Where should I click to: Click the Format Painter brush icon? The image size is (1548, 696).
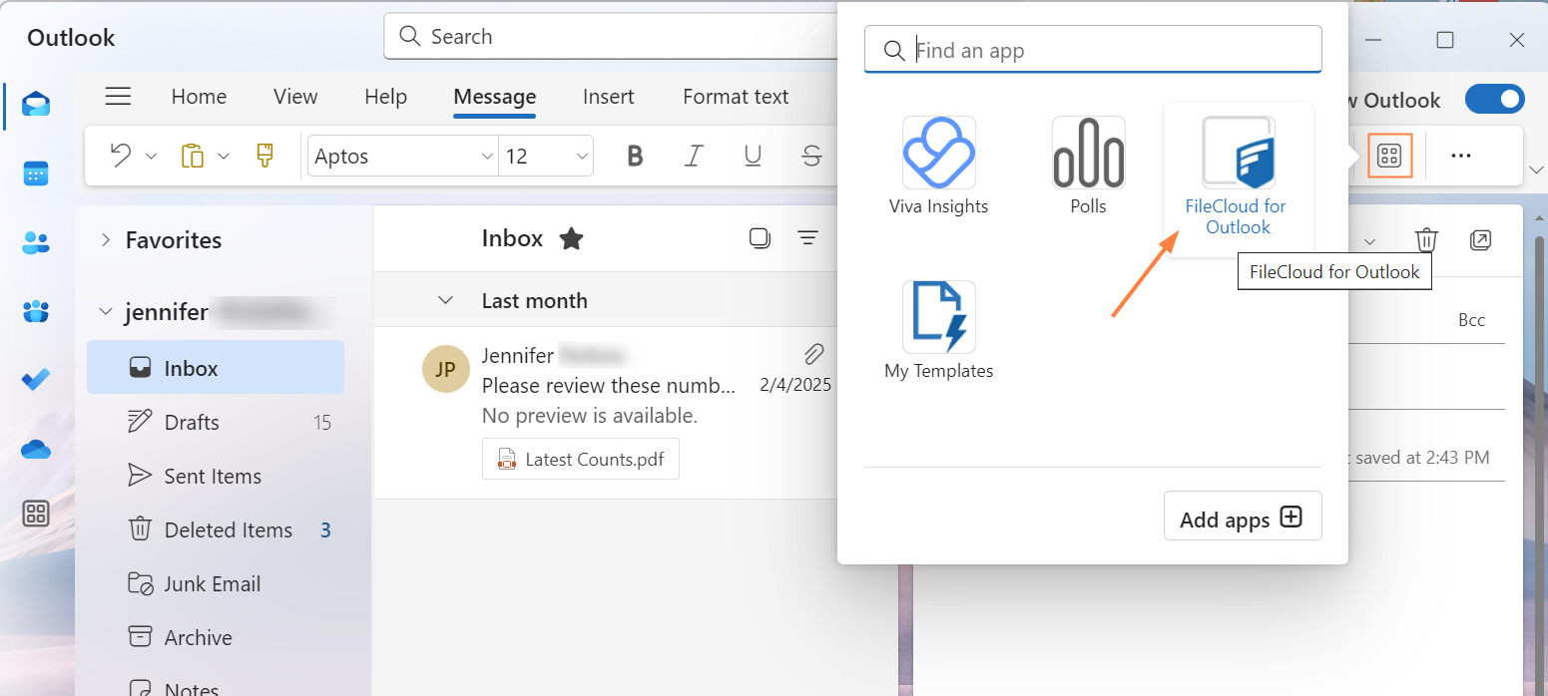coord(264,156)
